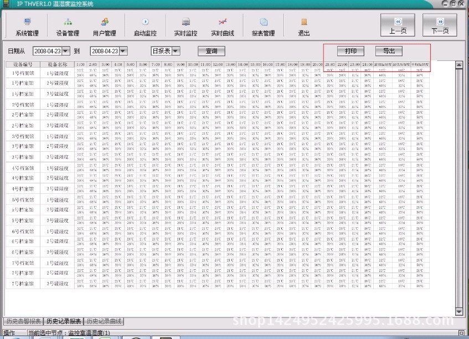This screenshot has height=339, width=469.
Task: Click the scrollbar down arrow
Action: 460,311
